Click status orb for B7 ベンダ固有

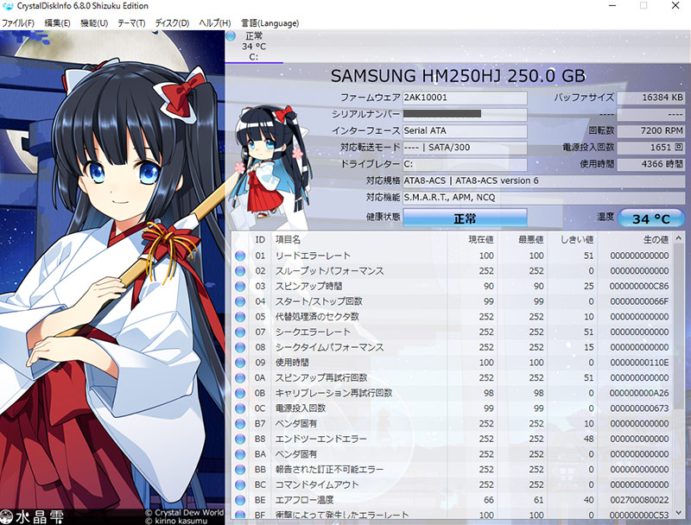240,424
